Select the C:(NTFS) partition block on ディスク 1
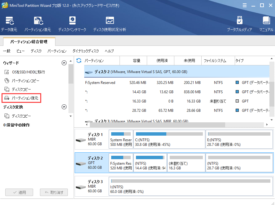 (169, 140)
